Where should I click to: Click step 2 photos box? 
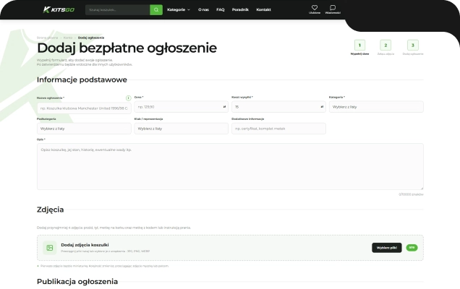[386, 45]
